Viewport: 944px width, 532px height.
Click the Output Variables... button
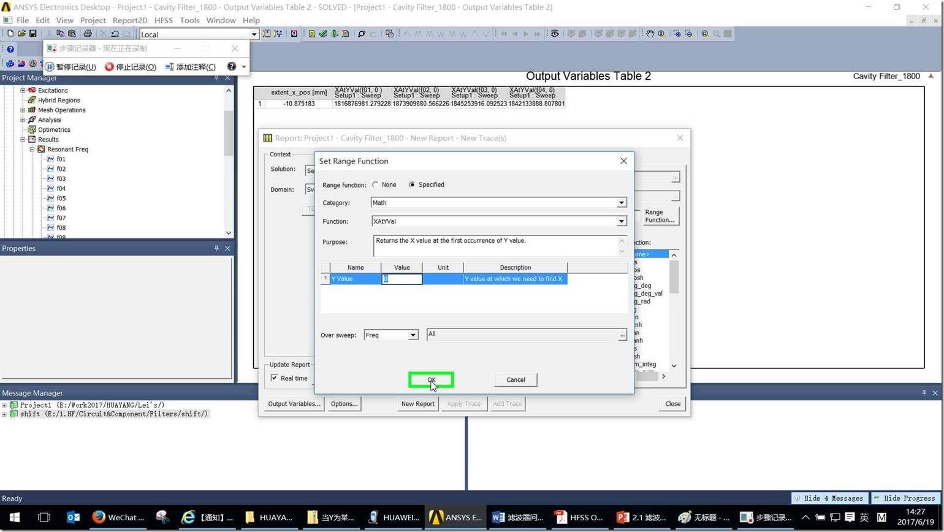tap(294, 404)
